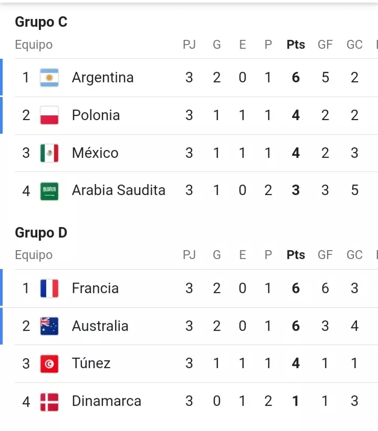Image resolution: width=378 pixels, height=431 pixels.
Task: Tap the PJ column header in Grupo C
Action: 189,45
